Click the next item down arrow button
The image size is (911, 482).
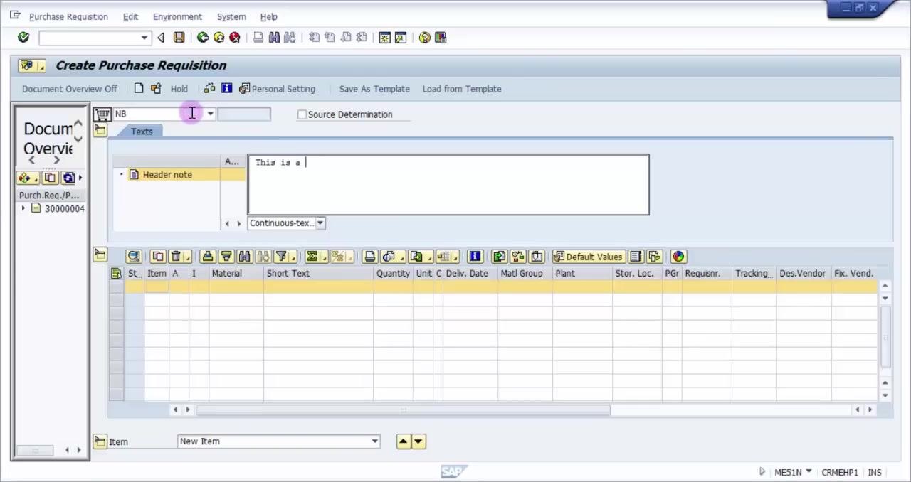[418, 441]
